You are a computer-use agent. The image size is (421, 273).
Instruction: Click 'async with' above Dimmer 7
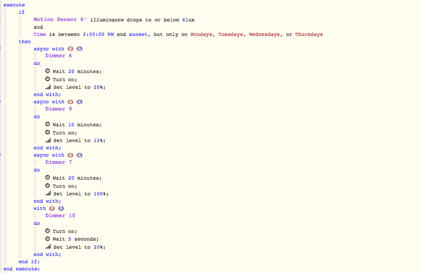click(49, 155)
